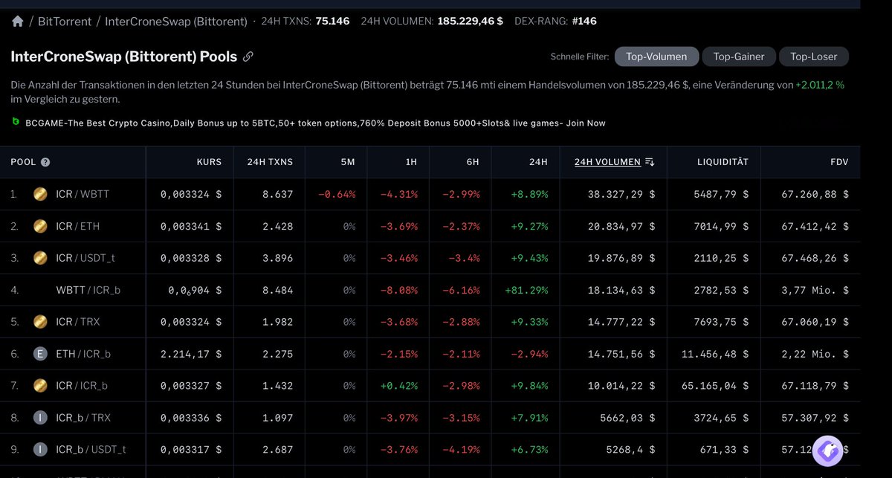Open the BCGAME casino ad link

coord(315,123)
